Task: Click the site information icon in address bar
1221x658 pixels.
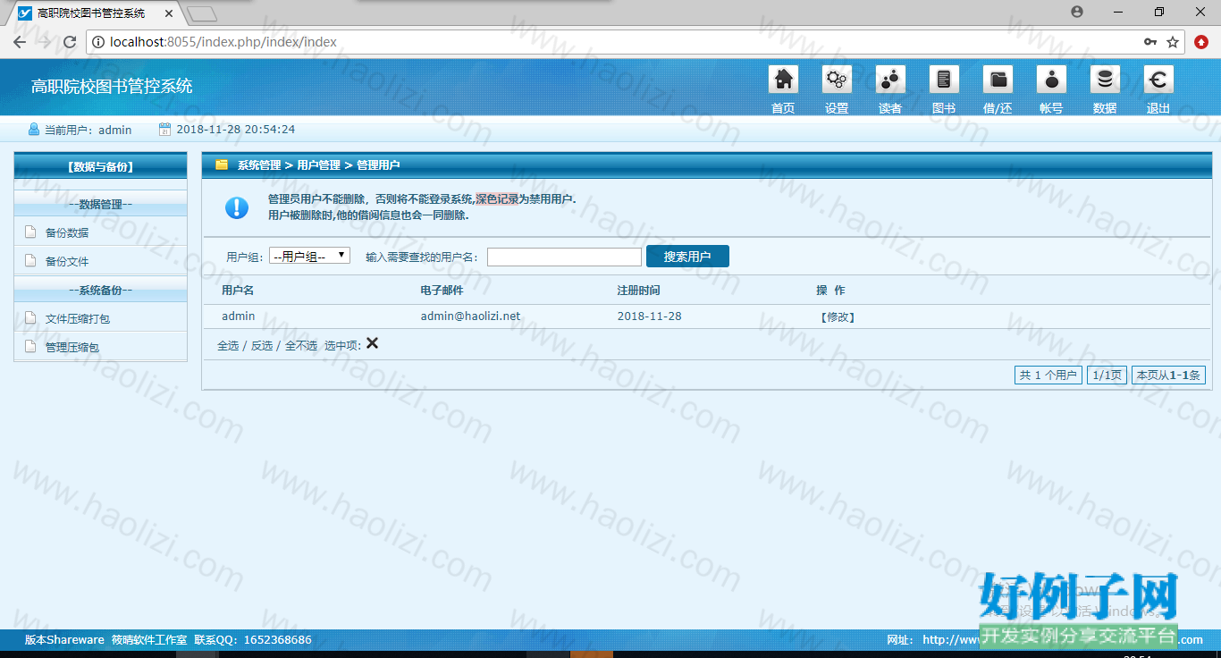Action: [97, 42]
